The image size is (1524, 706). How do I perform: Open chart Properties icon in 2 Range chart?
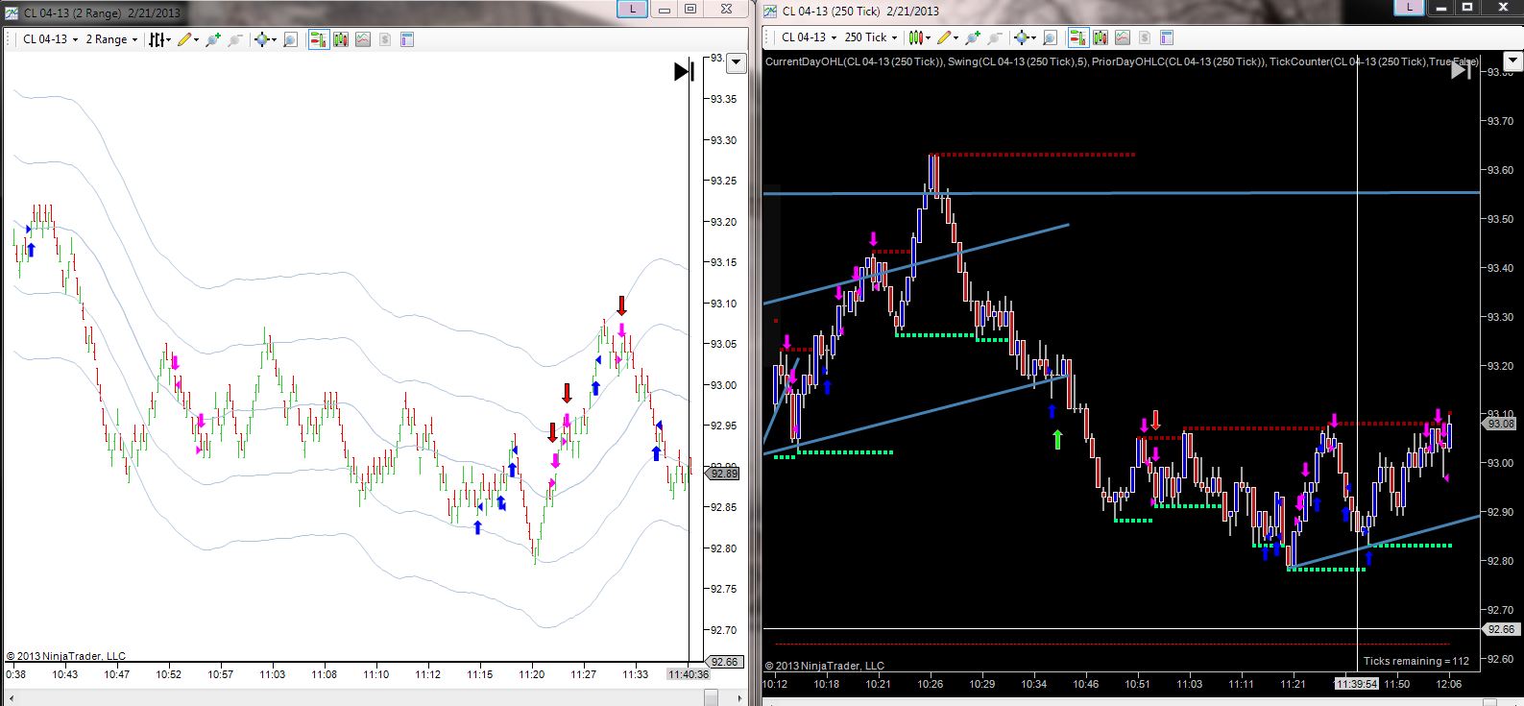click(407, 39)
